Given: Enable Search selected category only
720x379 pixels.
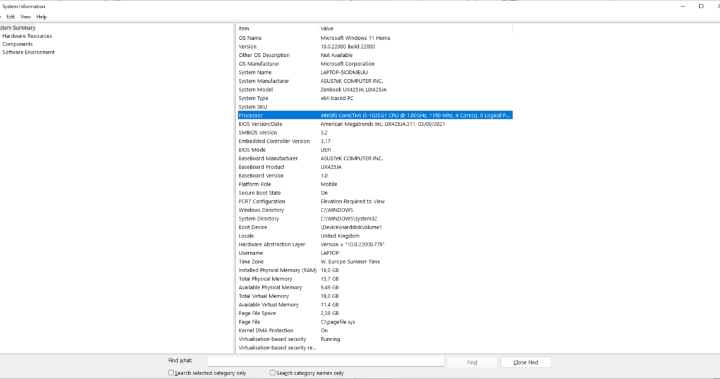Looking at the screenshot, I should (x=171, y=373).
